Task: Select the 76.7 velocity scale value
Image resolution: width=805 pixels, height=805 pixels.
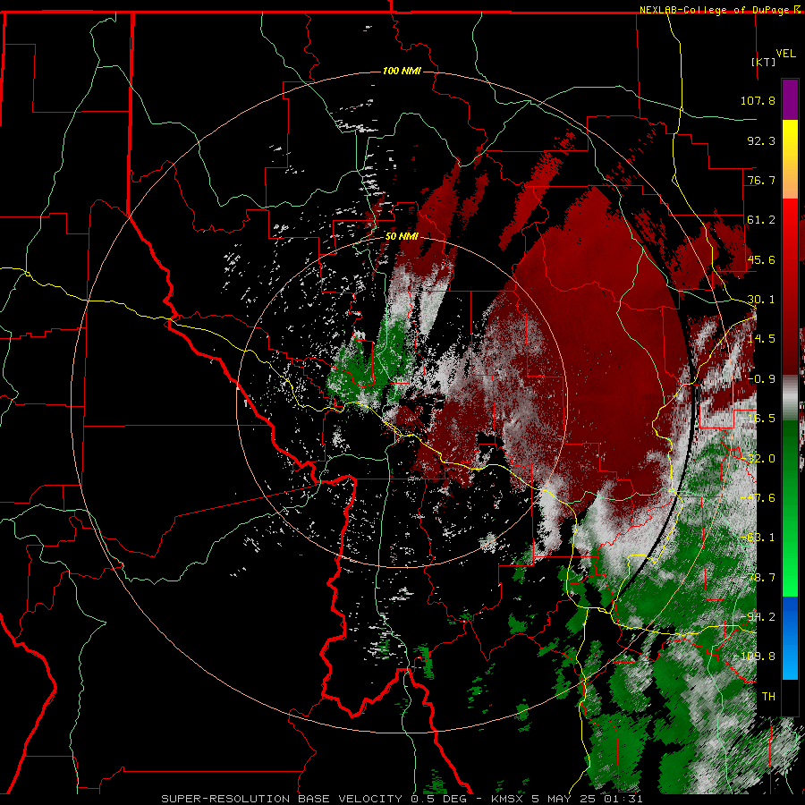Action: (761, 180)
